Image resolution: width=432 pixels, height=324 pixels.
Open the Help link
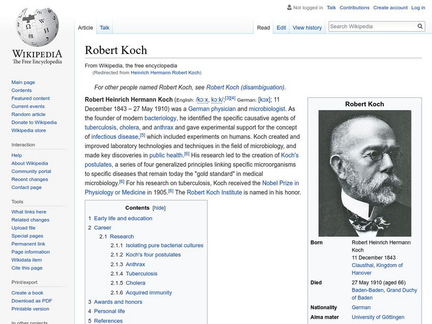click(x=17, y=155)
